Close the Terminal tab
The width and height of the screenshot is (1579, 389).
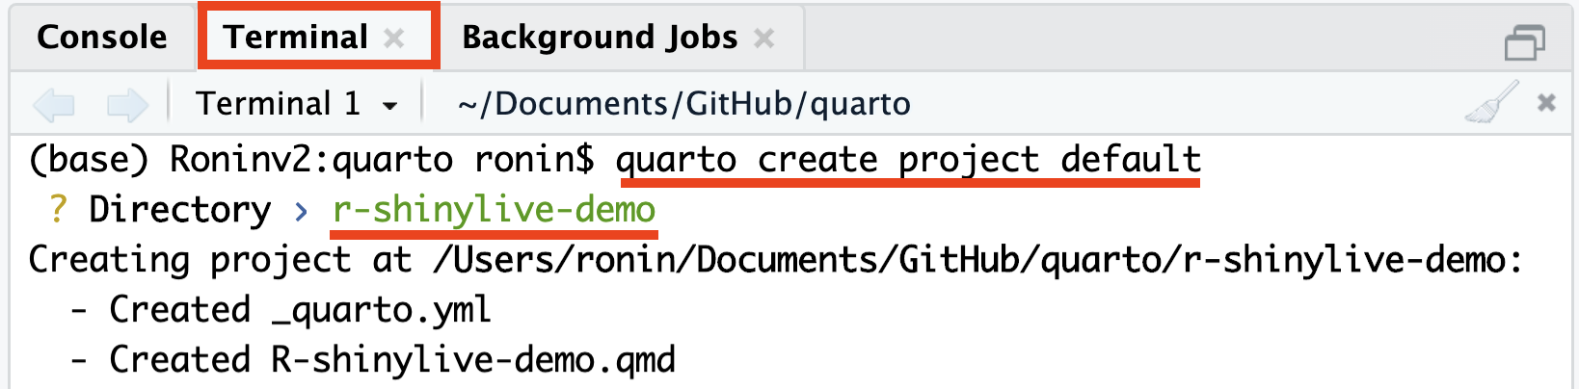pyautogui.click(x=394, y=38)
